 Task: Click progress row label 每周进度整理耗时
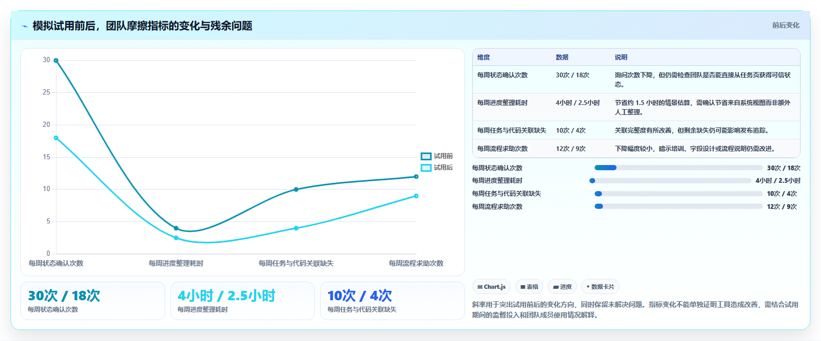coord(497,181)
